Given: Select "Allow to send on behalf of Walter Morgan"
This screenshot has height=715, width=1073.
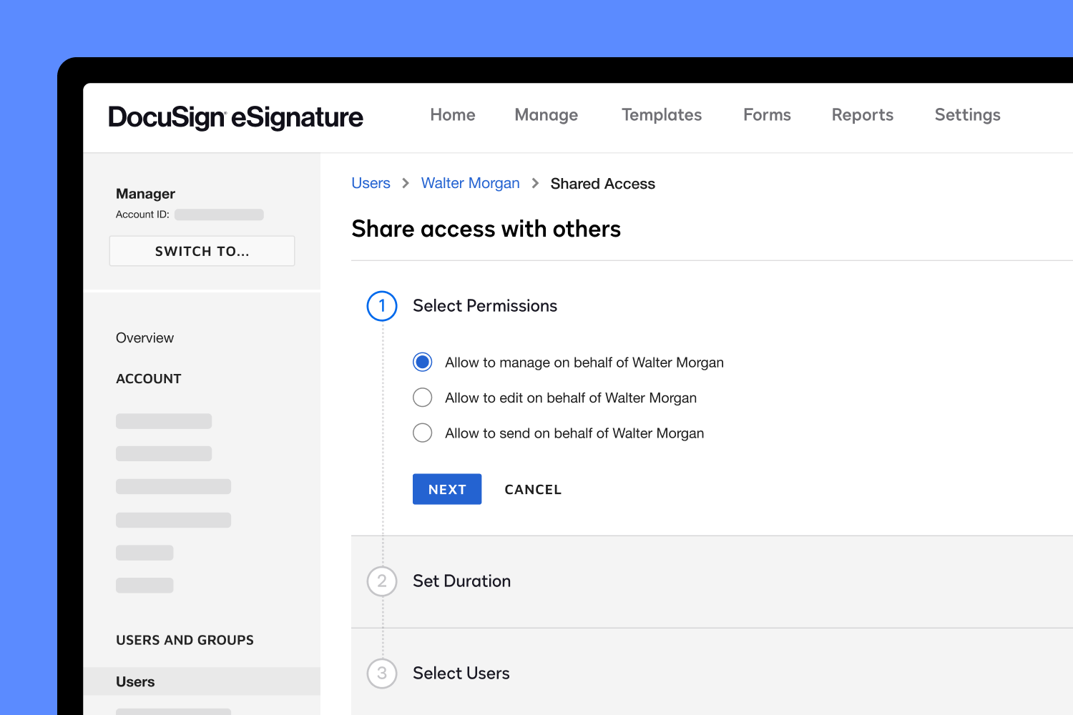Looking at the screenshot, I should (422, 433).
